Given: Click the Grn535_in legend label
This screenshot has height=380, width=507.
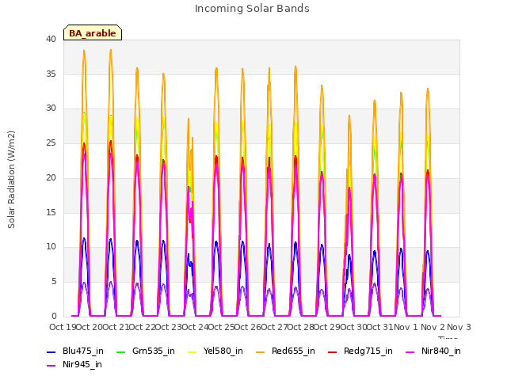Looking at the screenshot, I should pyautogui.click(x=154, y=351).
